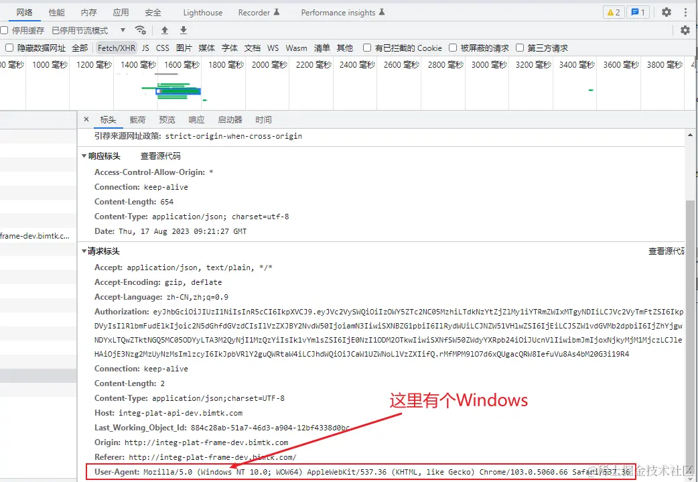Switch to the 网络 panel tab
The image size is (698, 482).
pos(25,13)
